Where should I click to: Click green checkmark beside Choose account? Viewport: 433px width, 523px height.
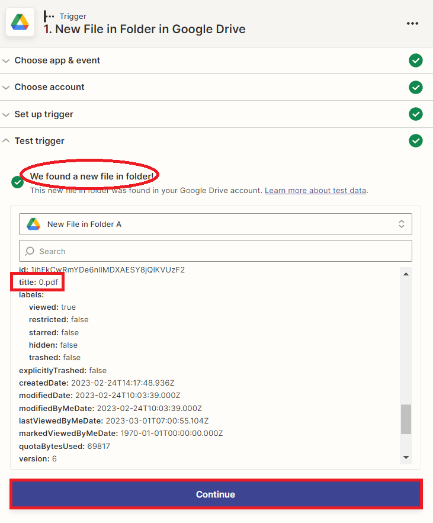coord(416,87)
